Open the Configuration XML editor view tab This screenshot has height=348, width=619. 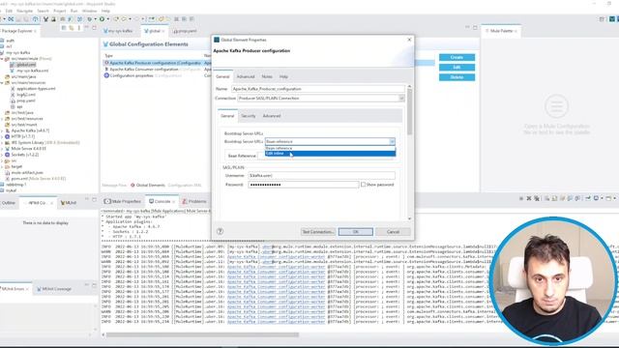tap(184, 185)
